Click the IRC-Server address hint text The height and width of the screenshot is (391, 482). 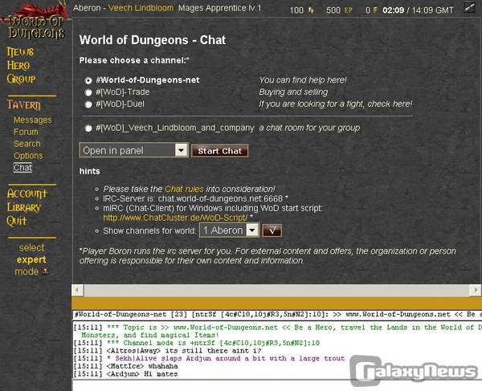click(x=195, y=199)
